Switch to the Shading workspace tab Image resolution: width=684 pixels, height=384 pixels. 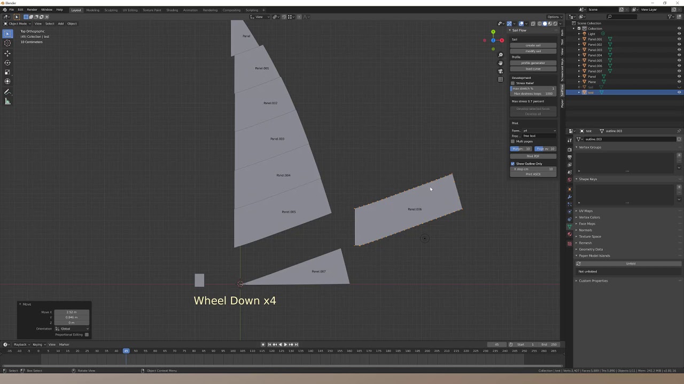click(172, 10)
